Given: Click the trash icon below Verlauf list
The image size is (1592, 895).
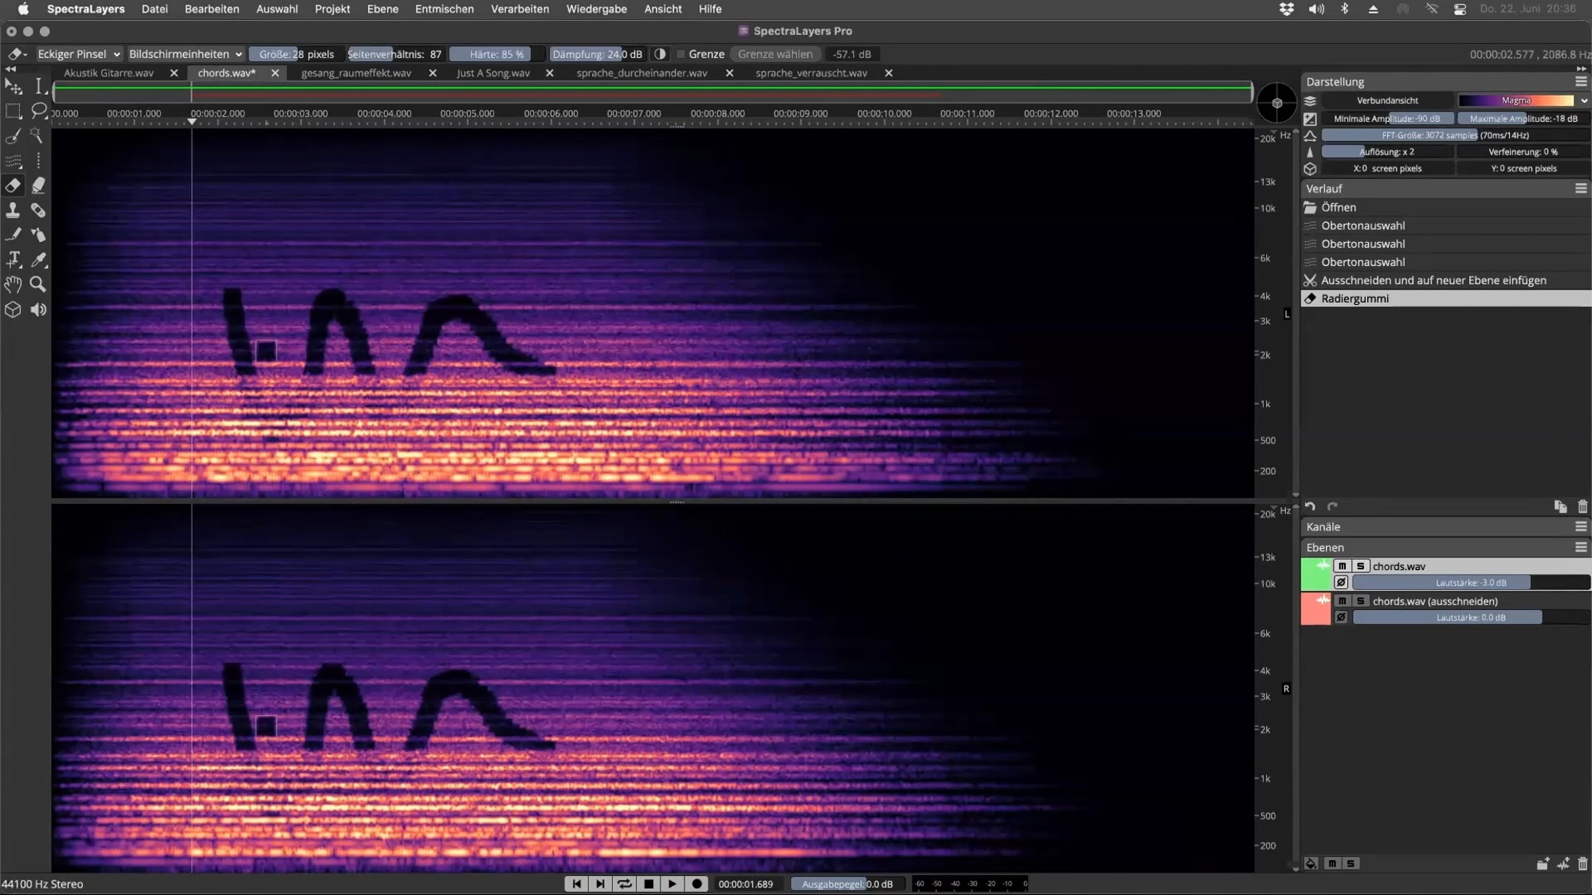Looking at the screenshot, I should pos(1582,506).
